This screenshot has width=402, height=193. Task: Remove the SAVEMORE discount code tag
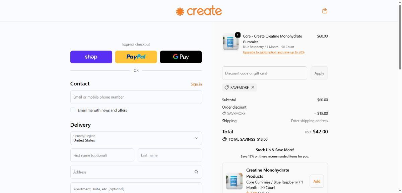(x=253, y=87)
